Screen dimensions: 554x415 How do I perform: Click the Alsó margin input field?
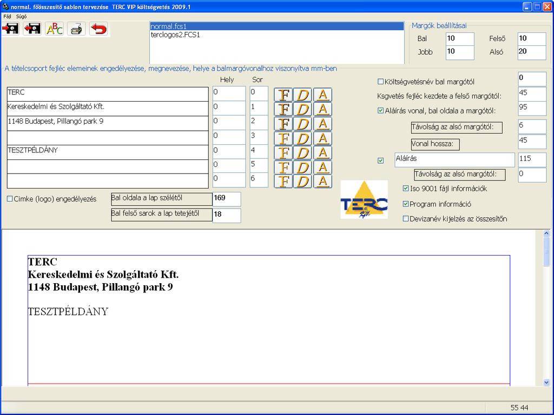pyautogui.click(x=531, y=52)
